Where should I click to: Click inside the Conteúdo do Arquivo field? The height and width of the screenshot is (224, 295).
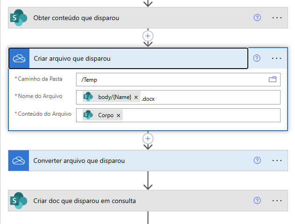(x=178, y=115)
